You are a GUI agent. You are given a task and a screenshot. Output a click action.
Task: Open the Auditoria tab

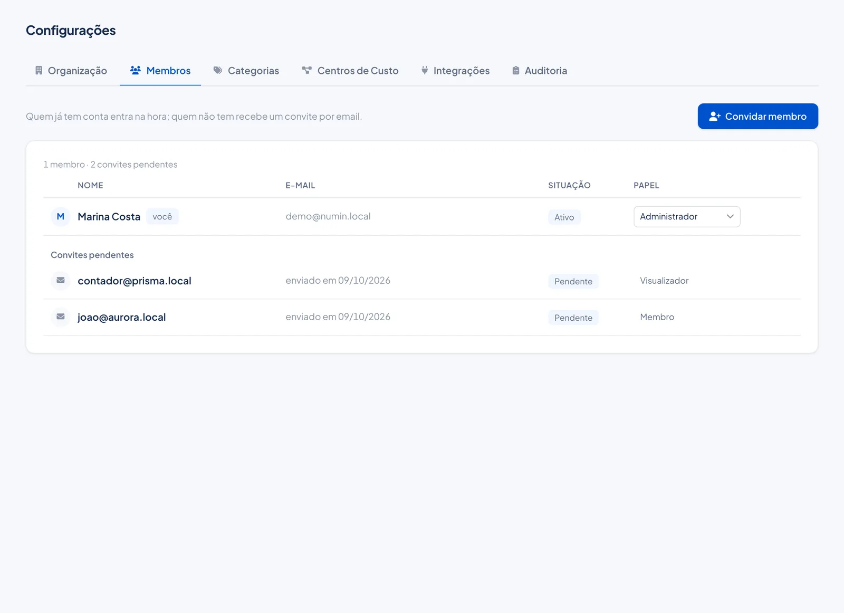[540, 71]
